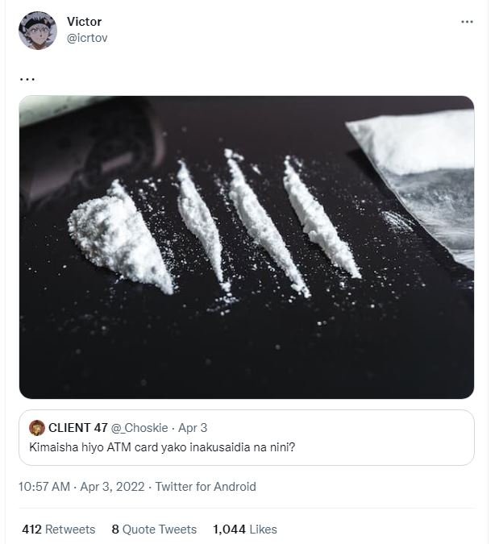The width and height of the screenshot is (495, 544).
Task: View the 8 Quote Tweets list
Action: 154,529
